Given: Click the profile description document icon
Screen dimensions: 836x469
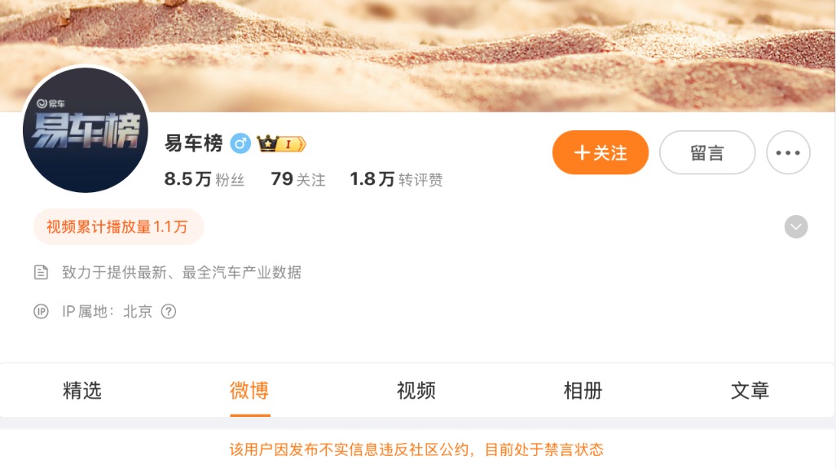Looking at the screenshot, I should point(41,272).
